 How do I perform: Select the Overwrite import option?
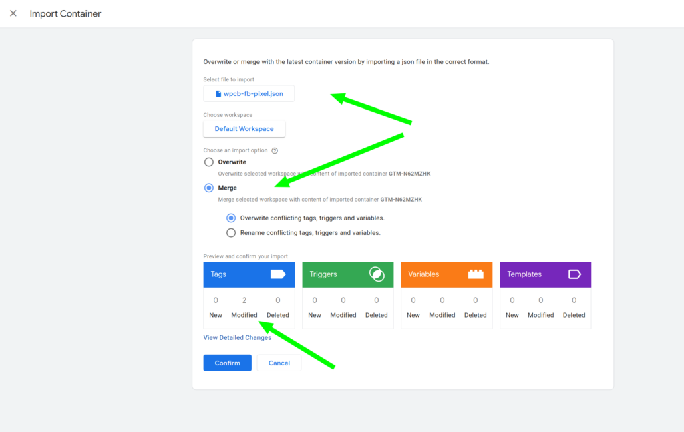coord(209,162)
